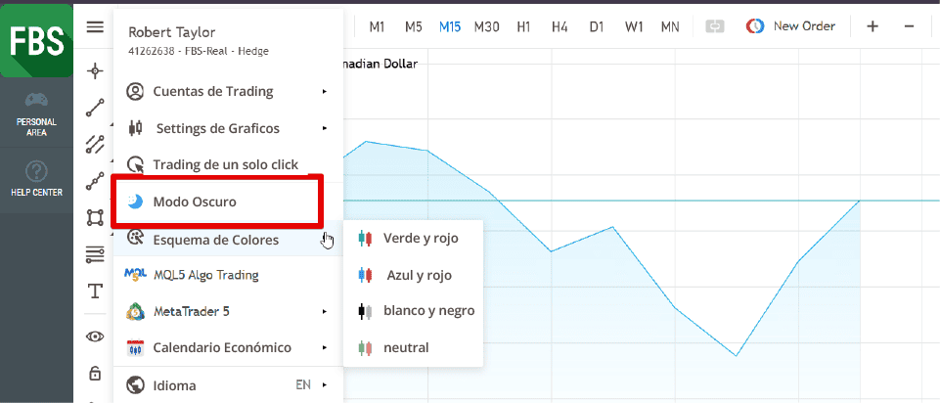Viewport: 940px width, 403px height.
Task: Choose the Verde y rojo color scheme
Action: 420,238
